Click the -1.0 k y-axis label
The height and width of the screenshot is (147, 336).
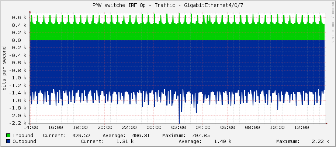18,78
